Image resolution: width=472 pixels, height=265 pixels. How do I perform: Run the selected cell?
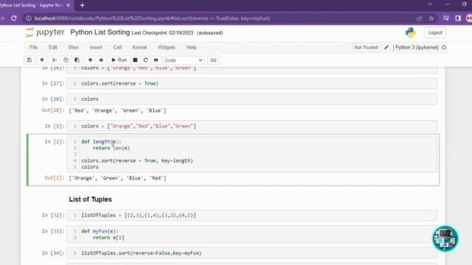coord(119,60)
